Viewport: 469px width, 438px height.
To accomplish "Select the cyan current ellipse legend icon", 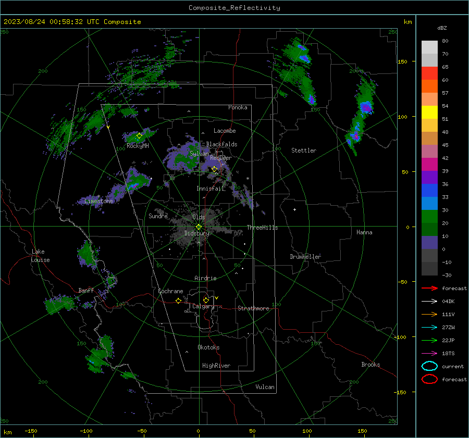I will (429, 366).
